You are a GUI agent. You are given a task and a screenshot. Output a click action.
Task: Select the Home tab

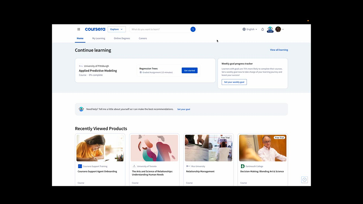[x=80, y=38]
